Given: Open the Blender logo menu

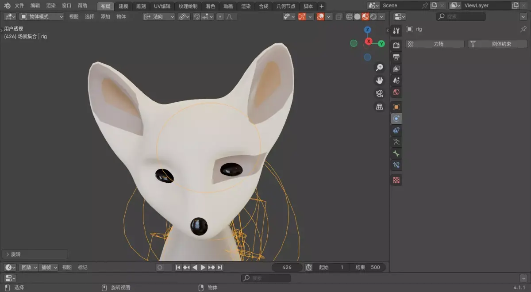Looking at the screenshot, I should 7,6.
